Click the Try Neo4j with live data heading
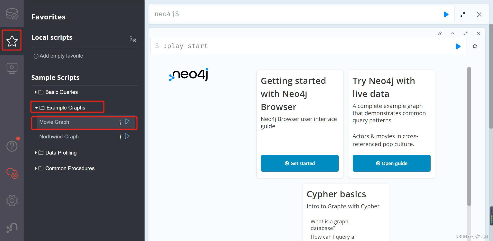The image size is (493, 241). tap(384, 87)
